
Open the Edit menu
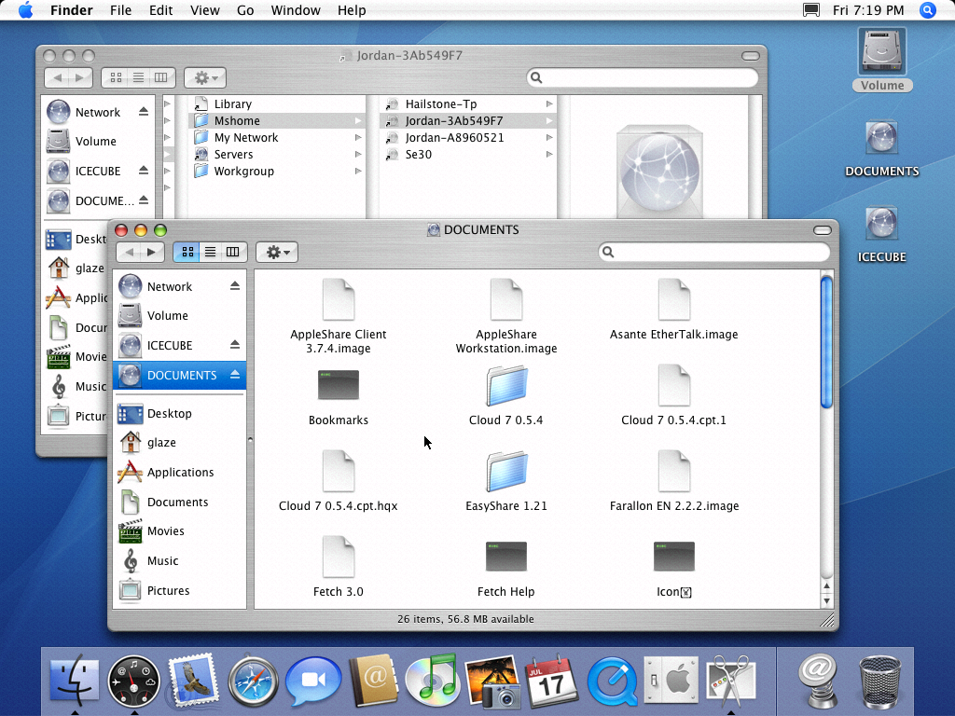(160, 10)
